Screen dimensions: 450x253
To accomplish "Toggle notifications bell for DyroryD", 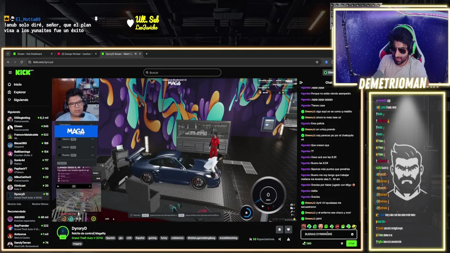I will [x=279, y=229].
